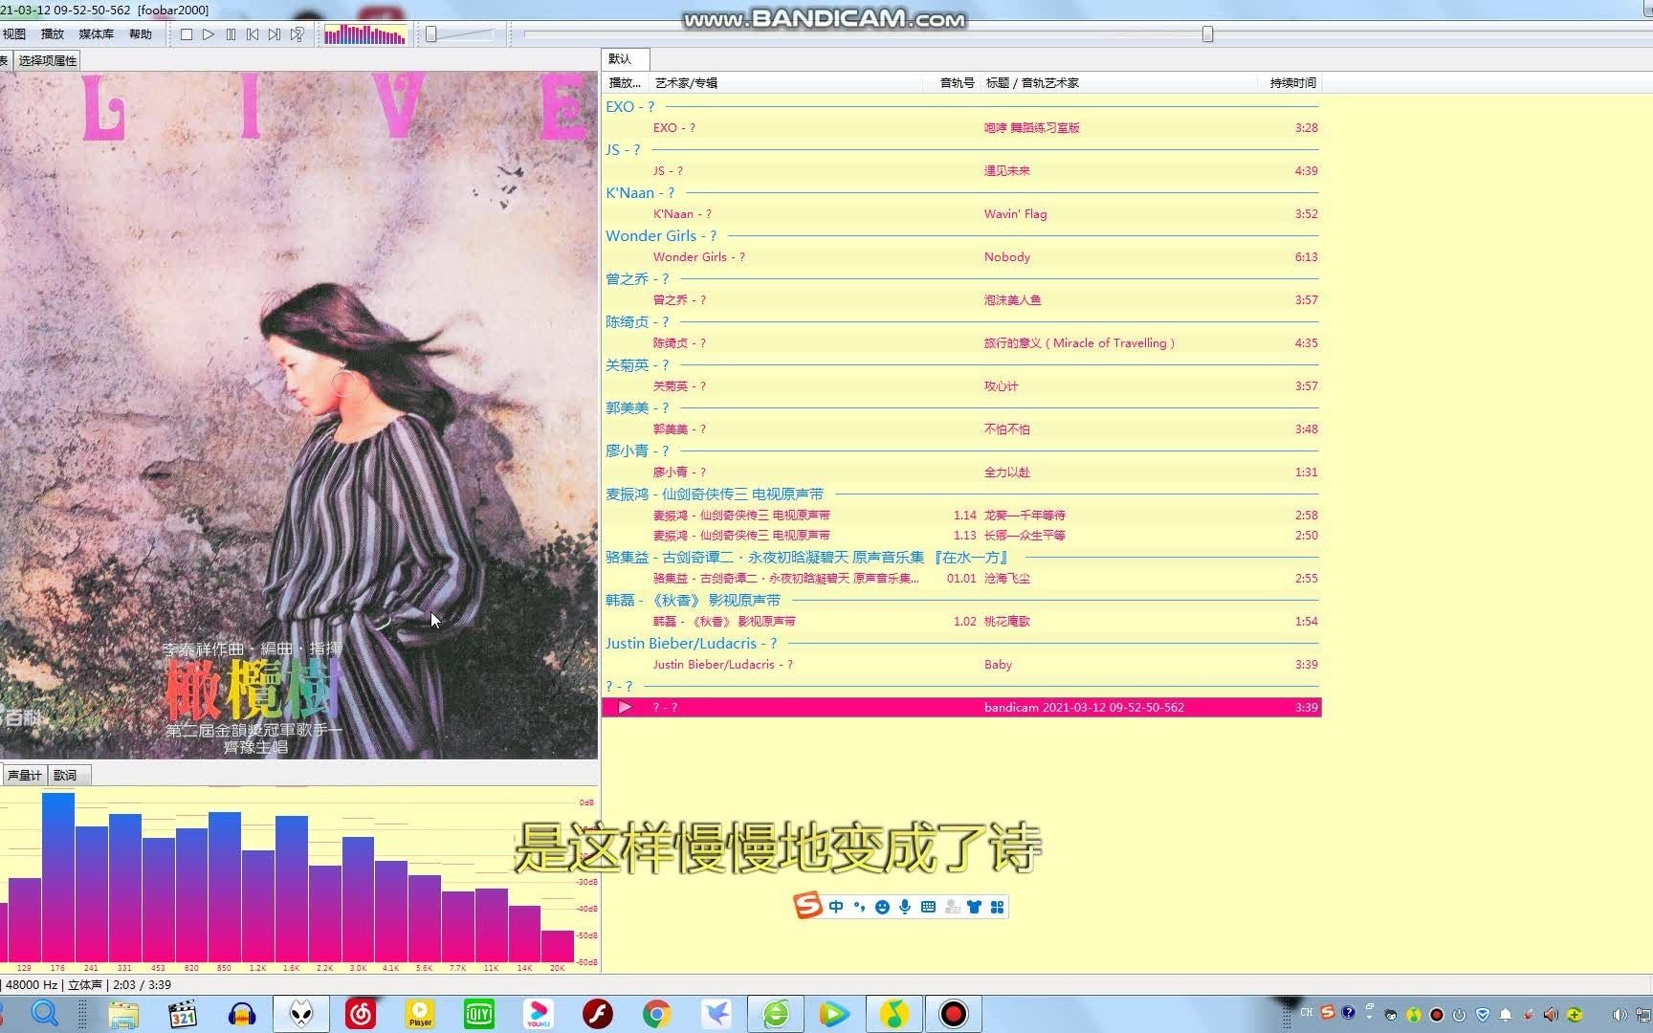Pause the current track
Screen dimensions: 1653x1033
point(231,34)
